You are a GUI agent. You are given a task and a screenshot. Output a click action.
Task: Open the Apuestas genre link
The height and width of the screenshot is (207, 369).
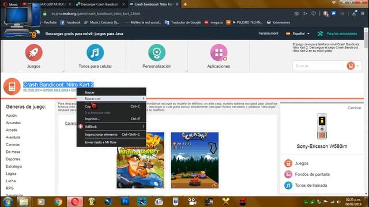pyautogui.click(x=13, y=122)
